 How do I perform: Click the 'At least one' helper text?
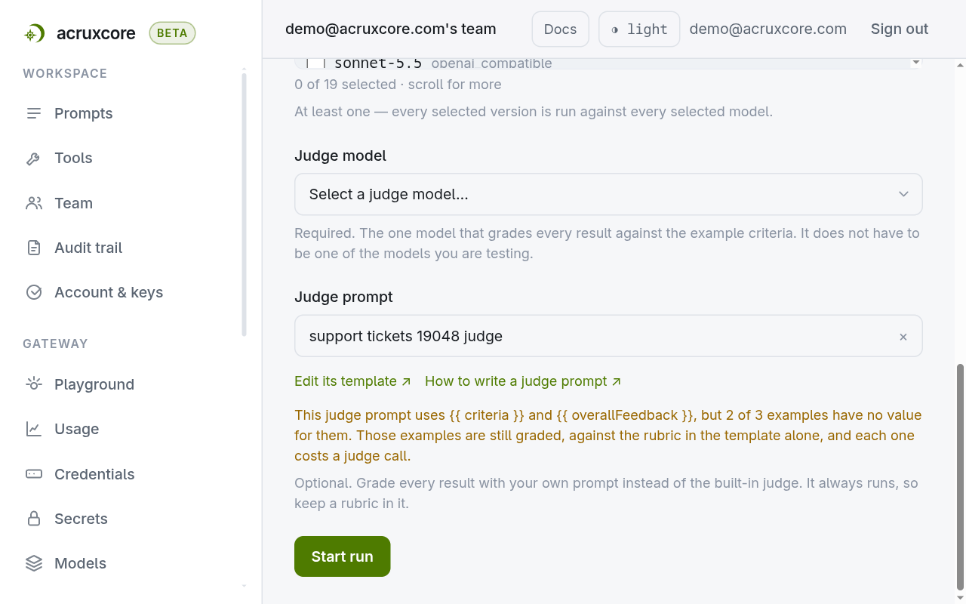pyautogui.click(x=534, y=112)
